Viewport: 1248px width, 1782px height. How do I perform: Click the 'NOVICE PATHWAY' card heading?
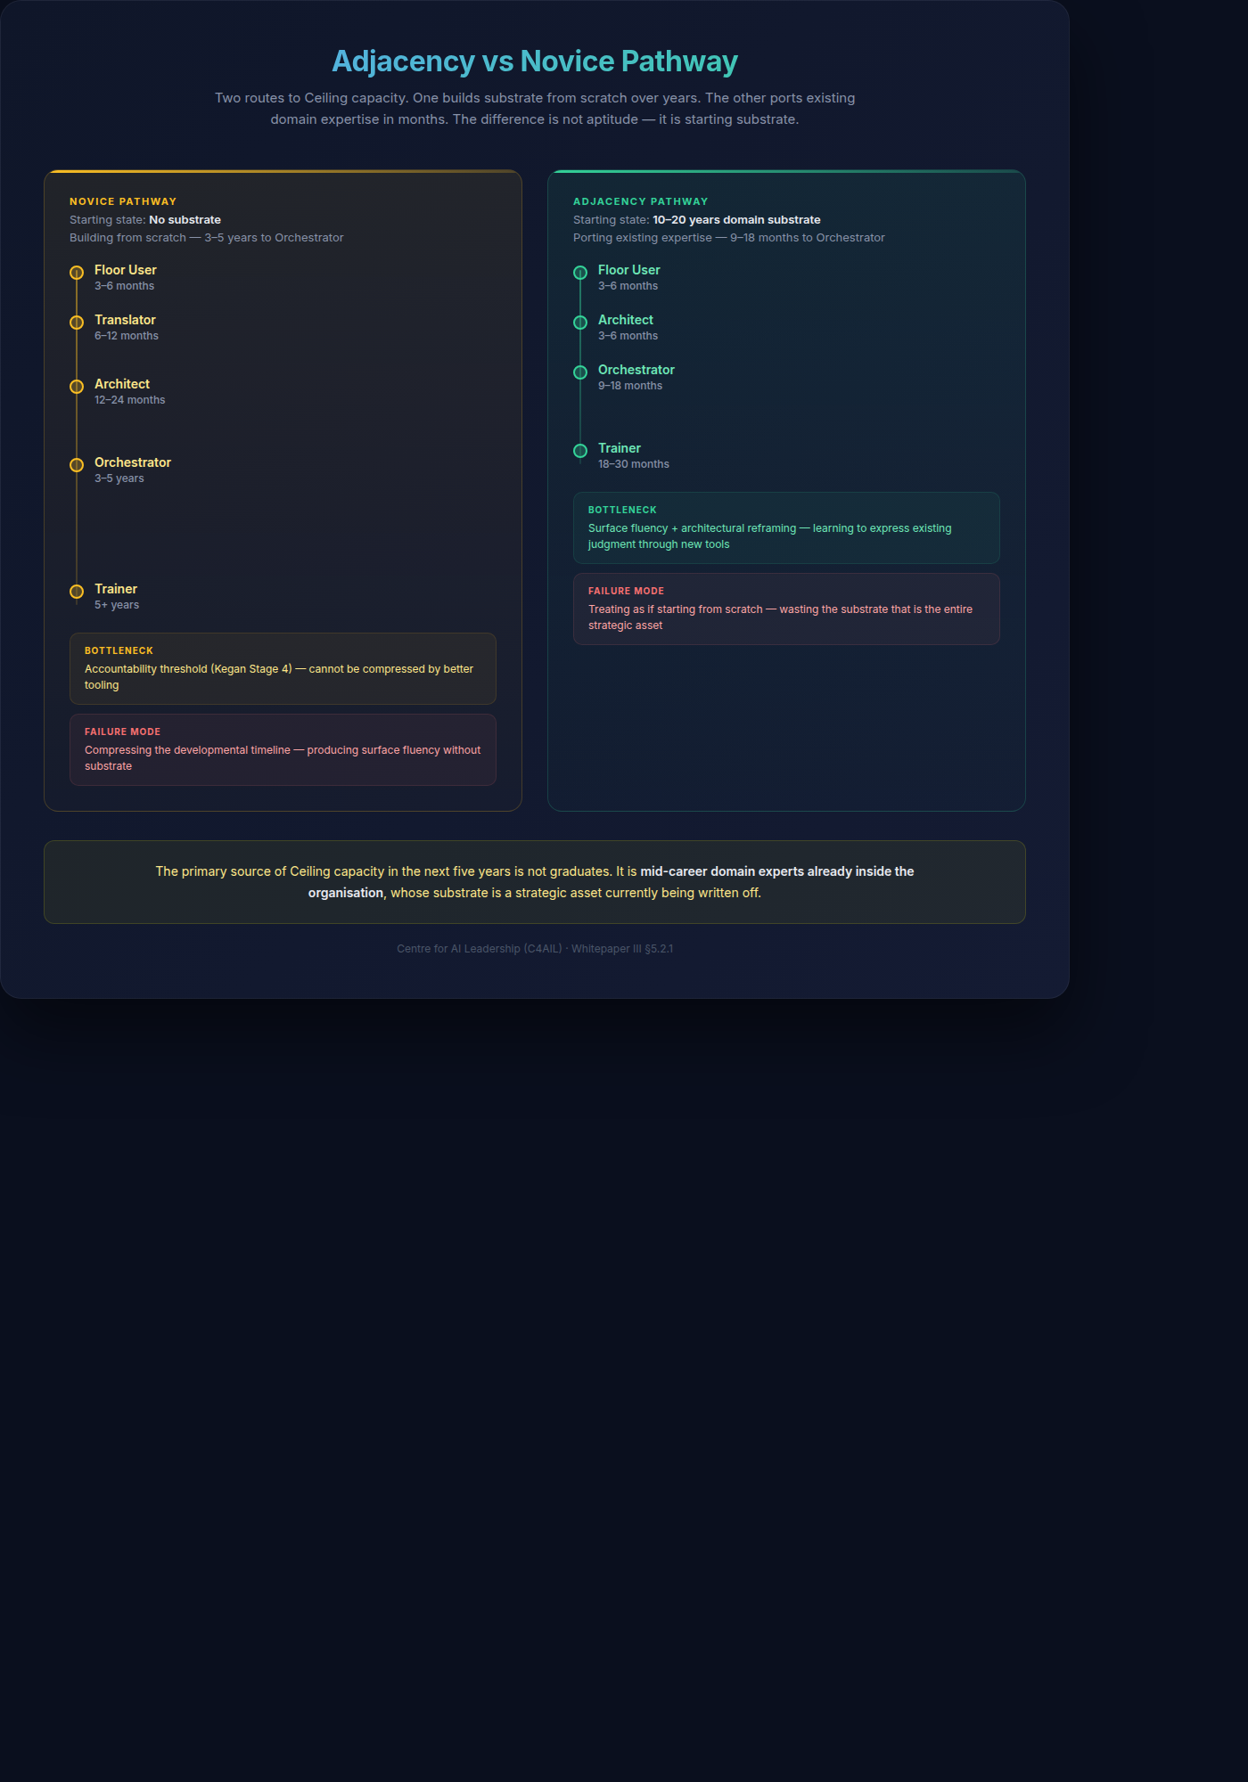(x=123, y=201)
